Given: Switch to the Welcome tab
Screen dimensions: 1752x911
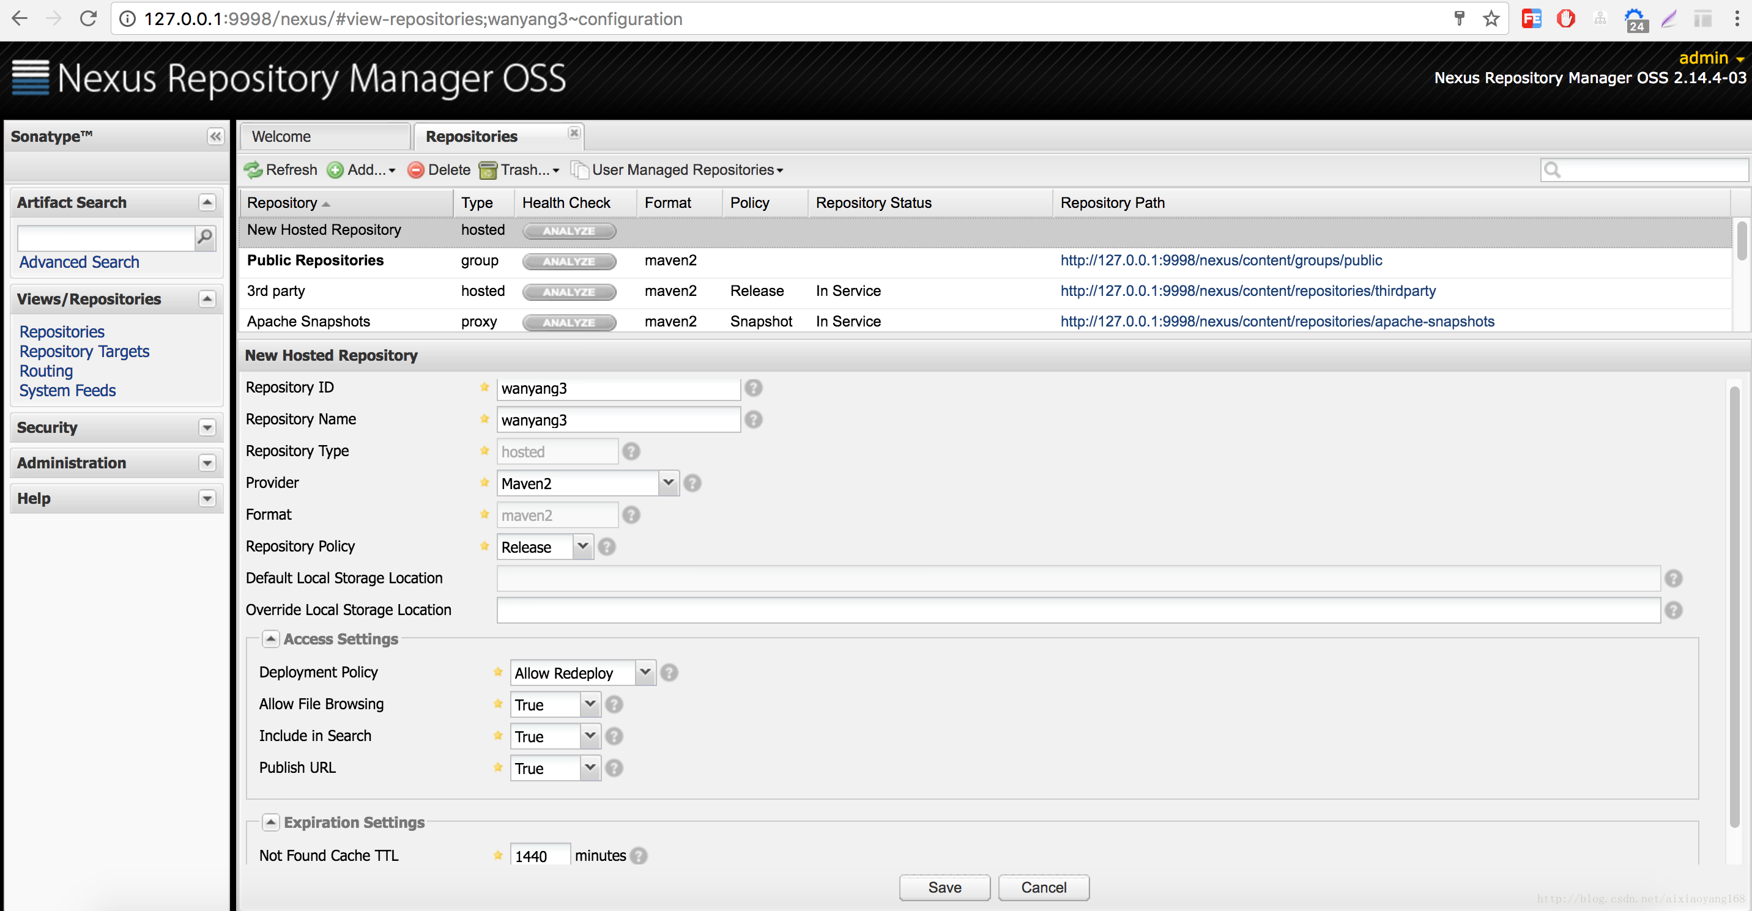Looking at the screenshot, I should 281,137.
